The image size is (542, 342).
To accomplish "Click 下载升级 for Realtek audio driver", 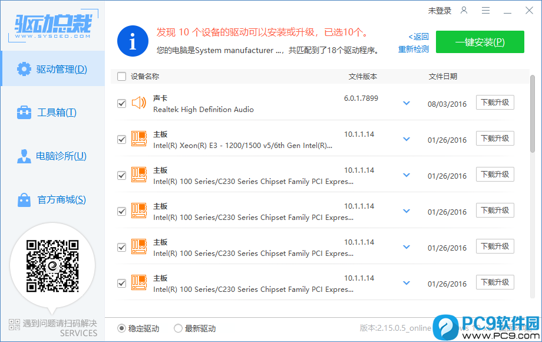I will (x=495, y=103).
